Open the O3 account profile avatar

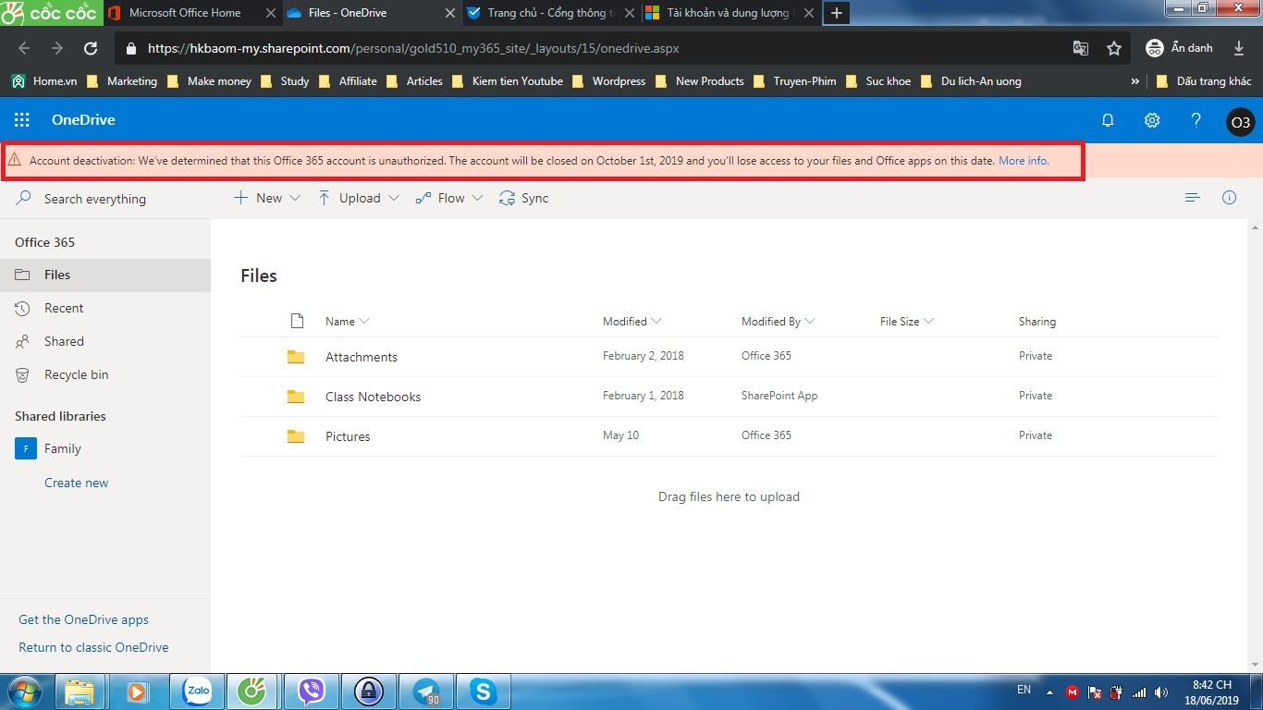[1241, 121]
